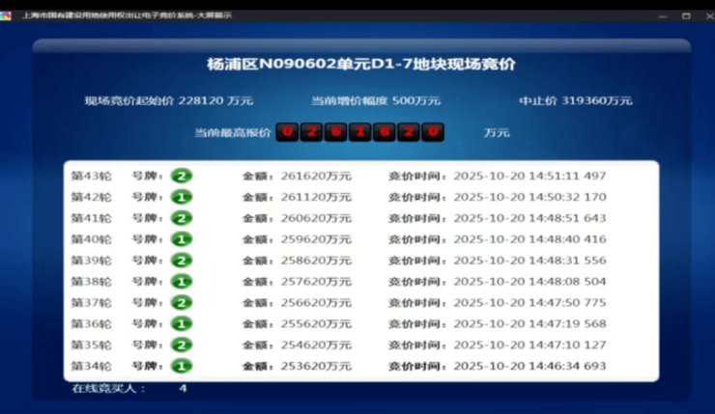Click the round 42 bidder badge number 1

(x=182, y=197)
